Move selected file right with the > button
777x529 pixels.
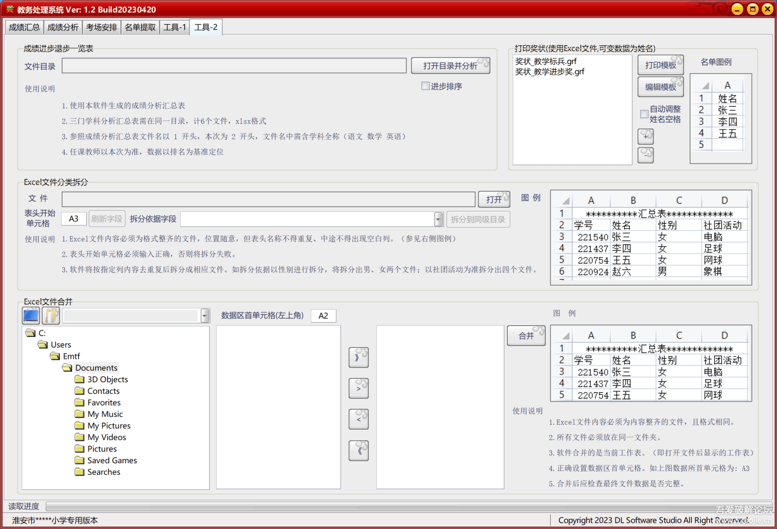click(358, 388)
